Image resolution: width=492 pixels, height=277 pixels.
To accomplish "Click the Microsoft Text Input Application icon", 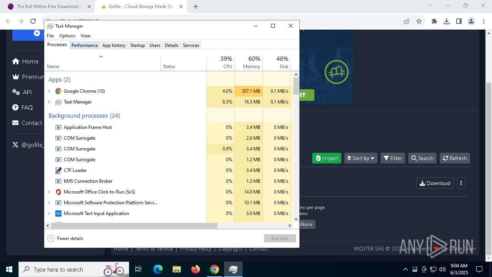I will (x=58, y=214).
